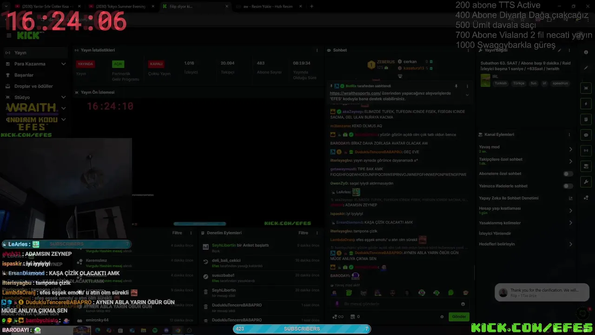Open the Hedefleri belirleyin settings
The height and width of the screenshot is (335, 595).
(x=526, y=244)
